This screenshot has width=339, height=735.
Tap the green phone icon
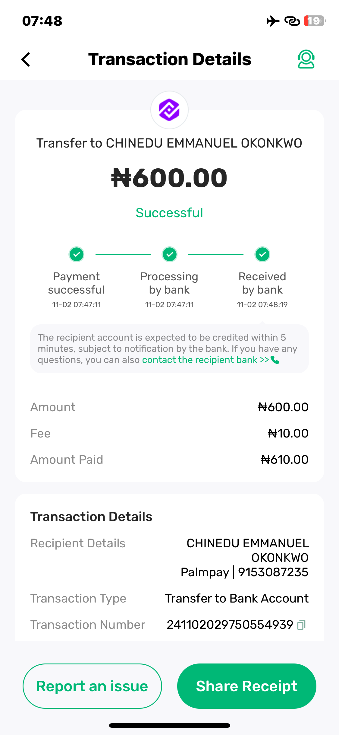click(x=275, y=360)
